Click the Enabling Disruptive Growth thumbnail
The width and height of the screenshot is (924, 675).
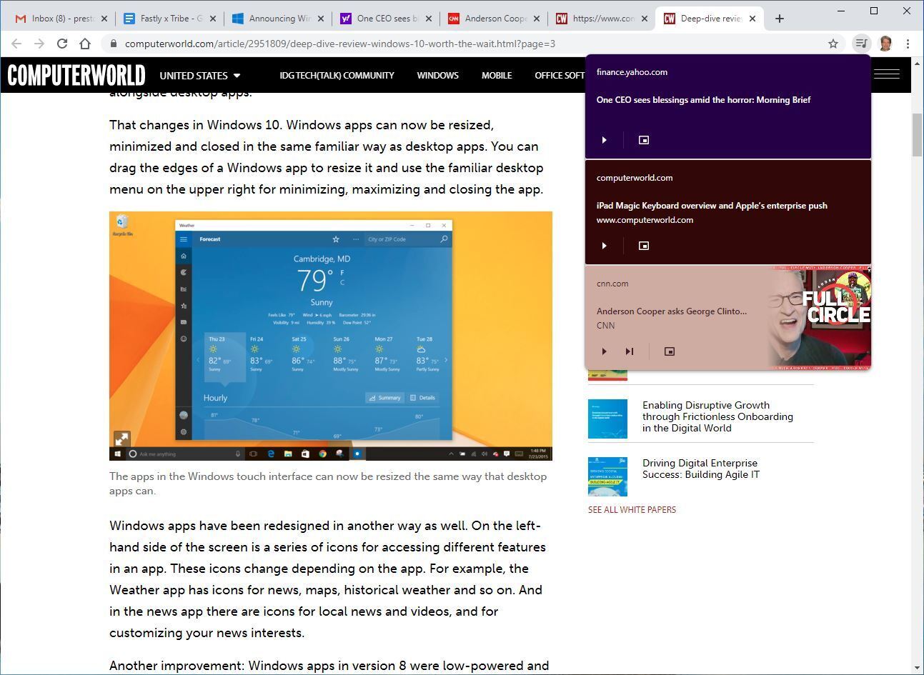tap(607, 419)
